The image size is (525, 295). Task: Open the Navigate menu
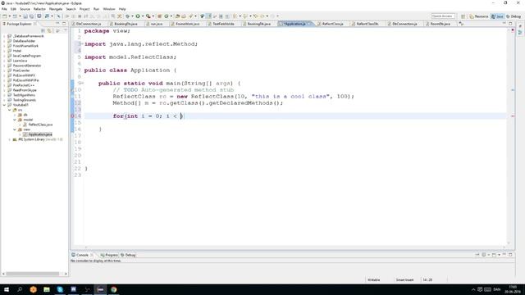[x=56, y=9]
